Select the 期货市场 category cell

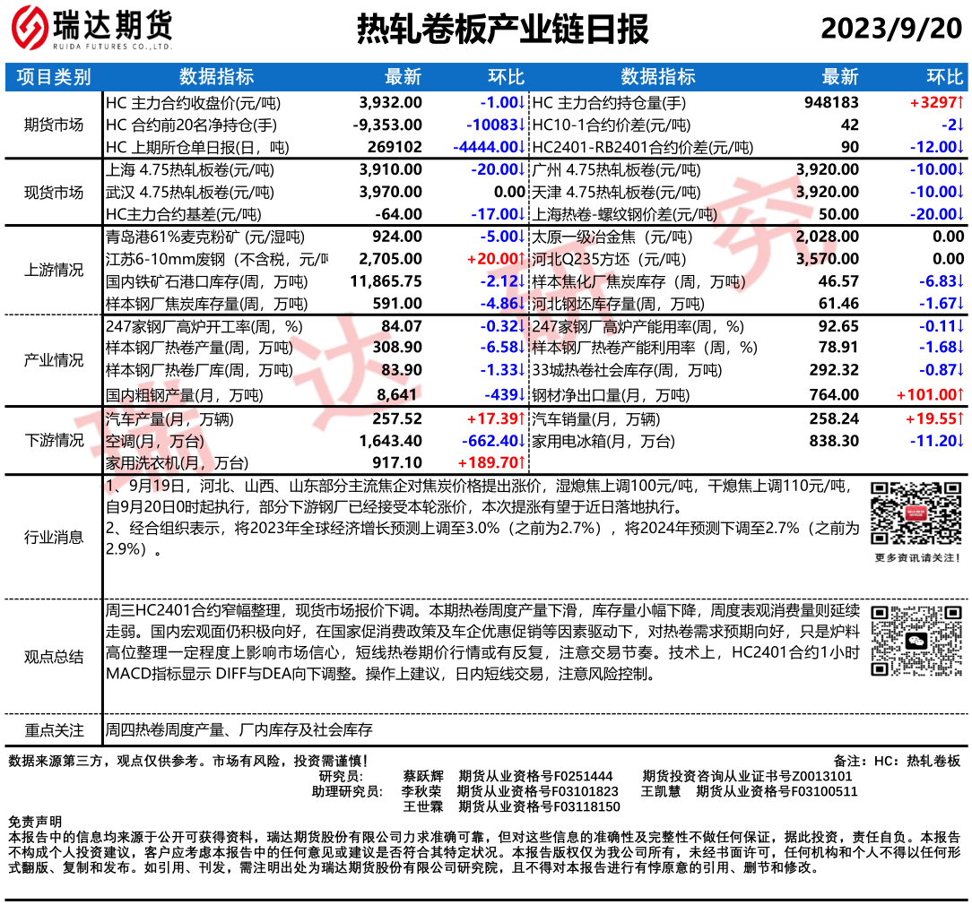[54, 125]
